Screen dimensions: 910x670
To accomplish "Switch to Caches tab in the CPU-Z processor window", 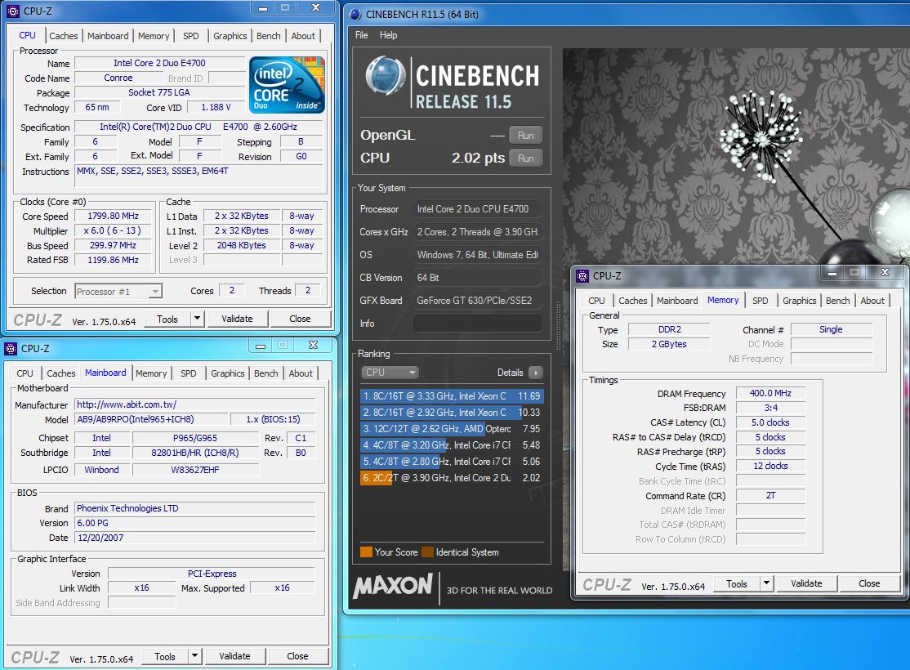I will pyautogui.click(x=63, y=36).
